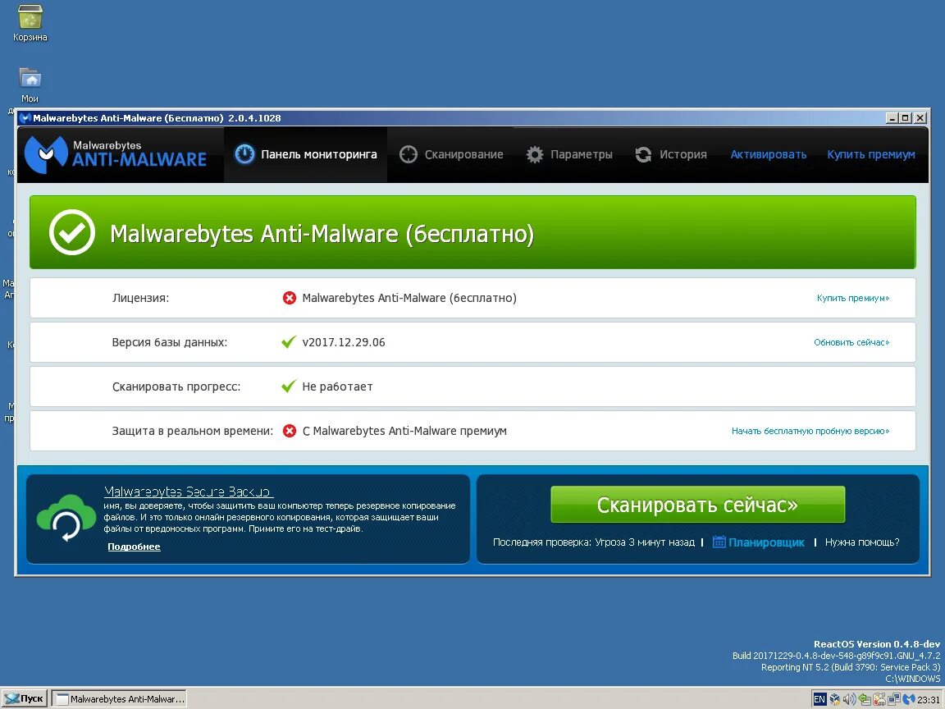
Task: Click the Malwarebytes tray icon
Action: coord(909,699)
